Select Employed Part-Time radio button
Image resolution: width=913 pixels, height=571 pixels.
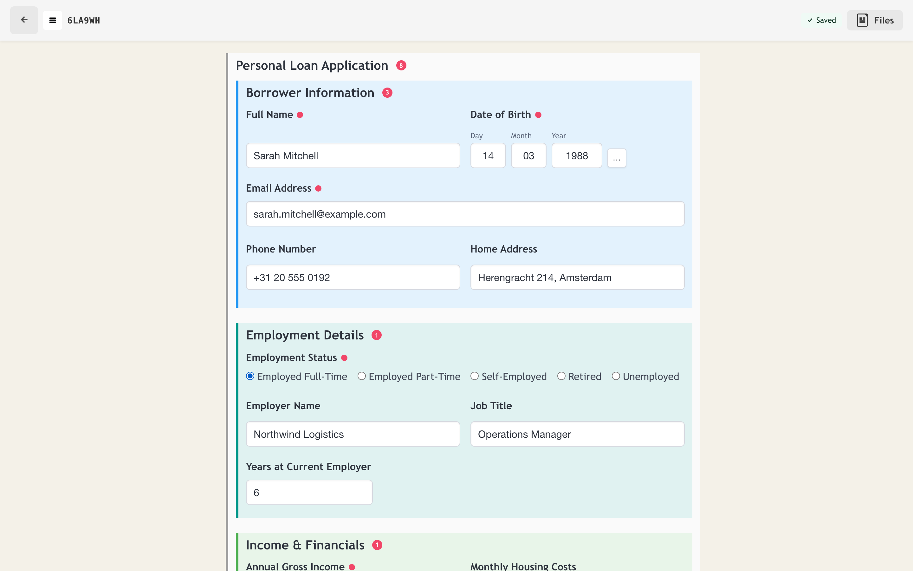[x=361, y=376]
